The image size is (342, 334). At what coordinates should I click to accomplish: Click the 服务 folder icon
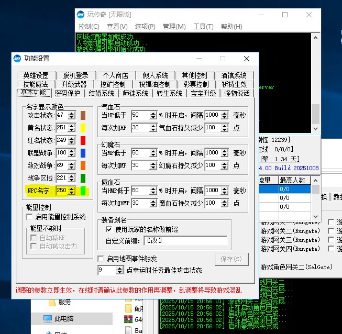point(52,302)
